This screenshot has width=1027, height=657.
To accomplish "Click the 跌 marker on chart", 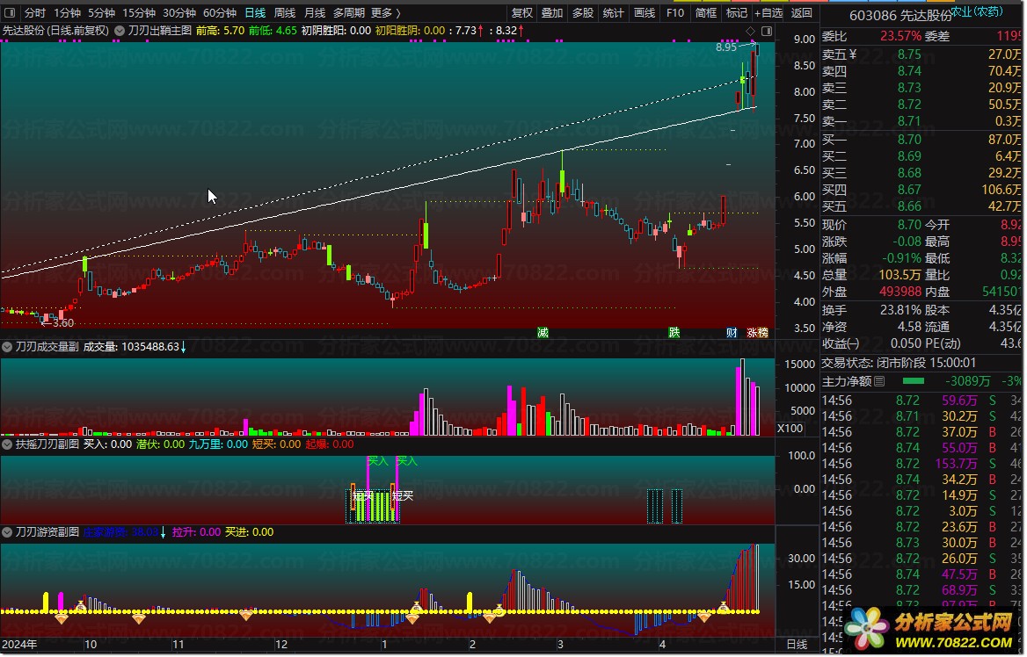I will 674,332.
